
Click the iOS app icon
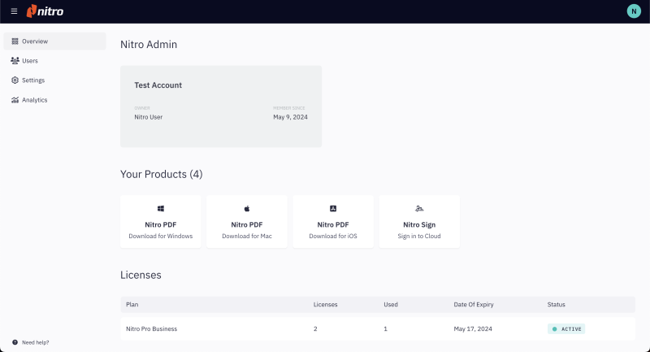tap(333, 209)
